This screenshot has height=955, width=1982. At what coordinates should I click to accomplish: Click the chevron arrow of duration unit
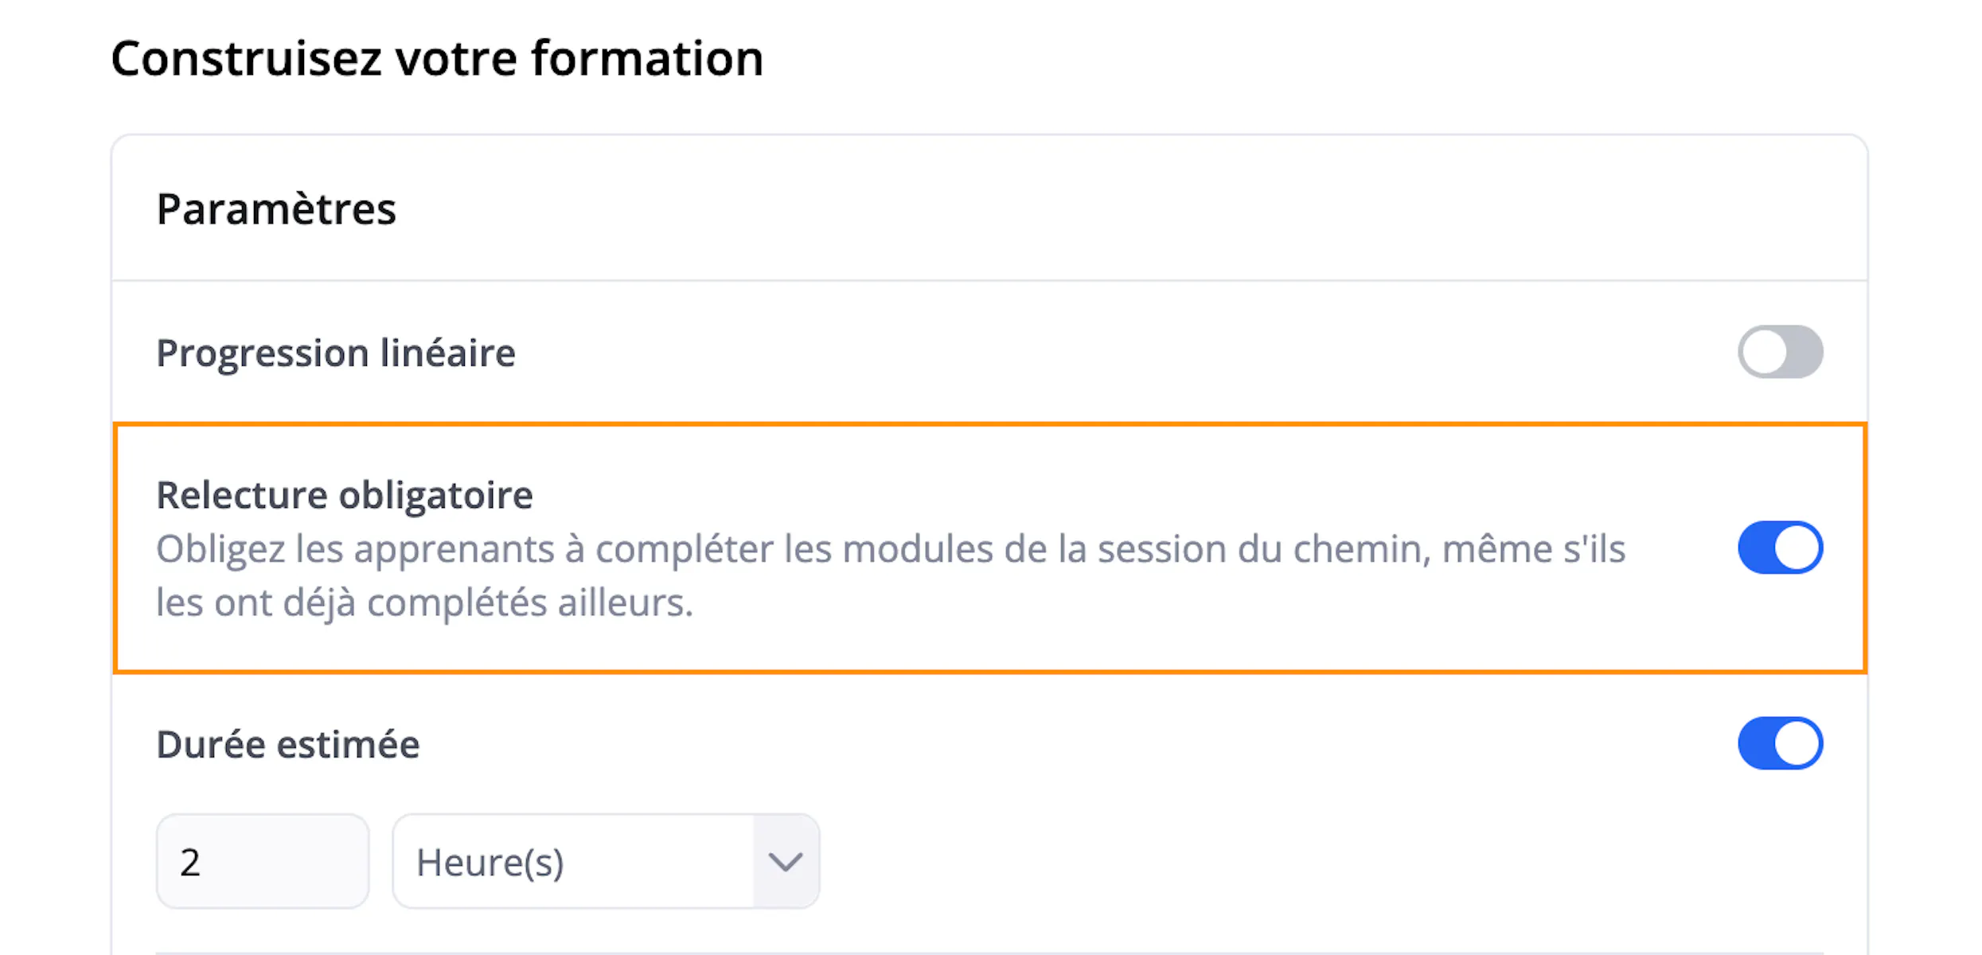[x=786, y=862]
